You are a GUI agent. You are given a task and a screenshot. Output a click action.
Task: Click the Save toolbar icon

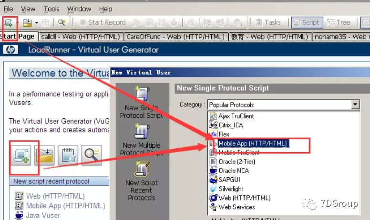click(x=45, y=22)
